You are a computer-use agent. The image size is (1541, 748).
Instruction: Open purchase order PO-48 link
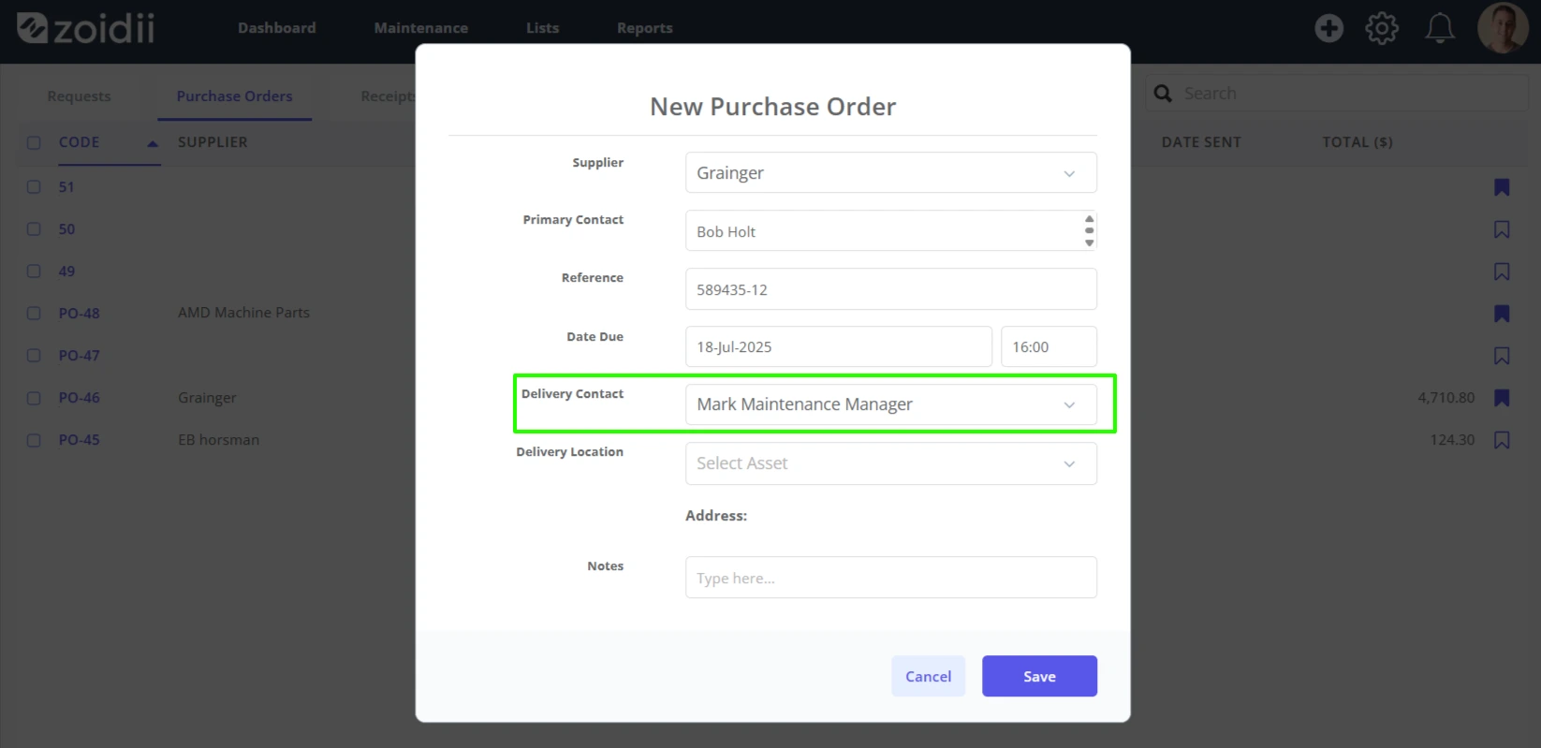pos(79,314)
